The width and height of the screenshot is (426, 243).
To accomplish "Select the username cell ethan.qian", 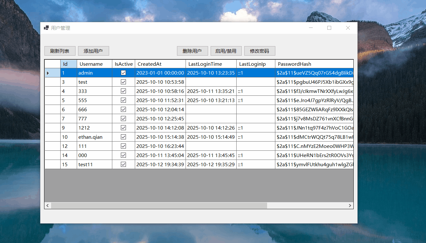I will [95, 137].
